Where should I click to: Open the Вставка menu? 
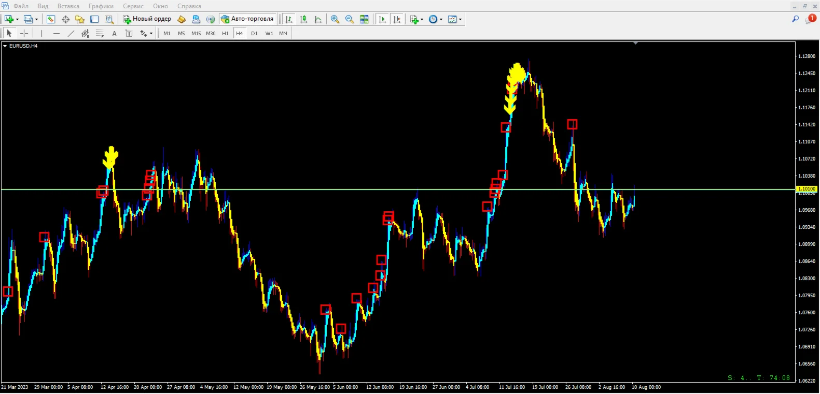[x=68, y=6]
